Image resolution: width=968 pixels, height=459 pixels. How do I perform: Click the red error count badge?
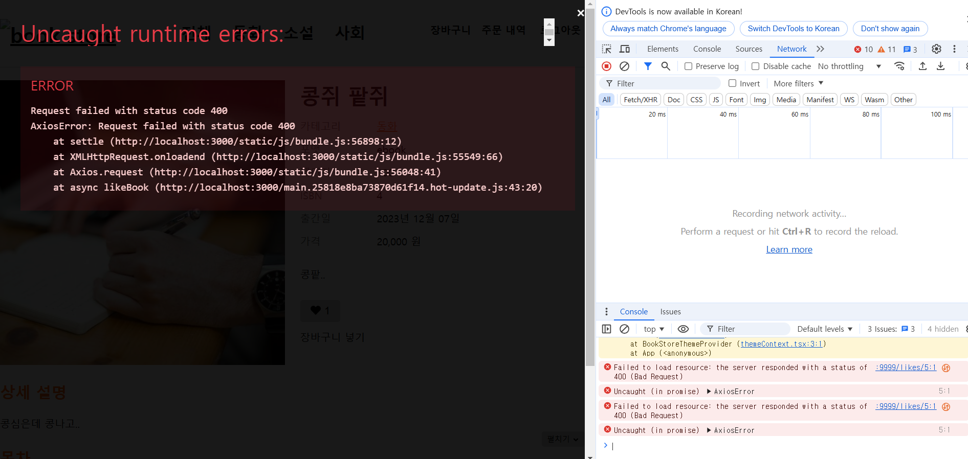[864, 50]
